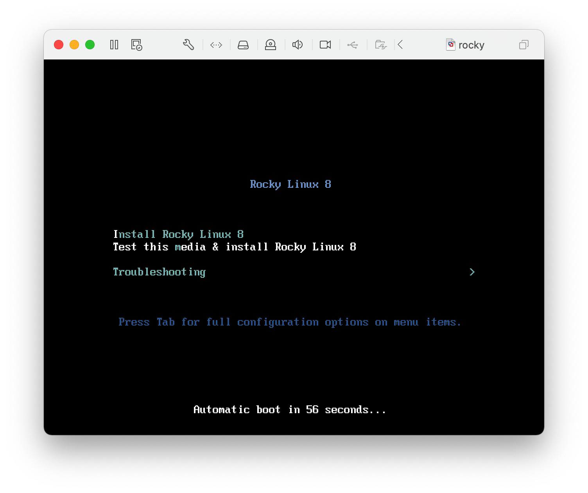Minimize the rocky VM window
The width and height of the screenshot is (588, 493).
[x=74, y=45]
